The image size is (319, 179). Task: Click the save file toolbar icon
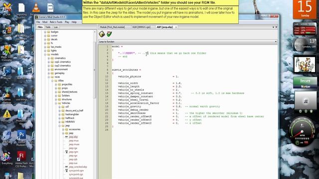[102, 34]
